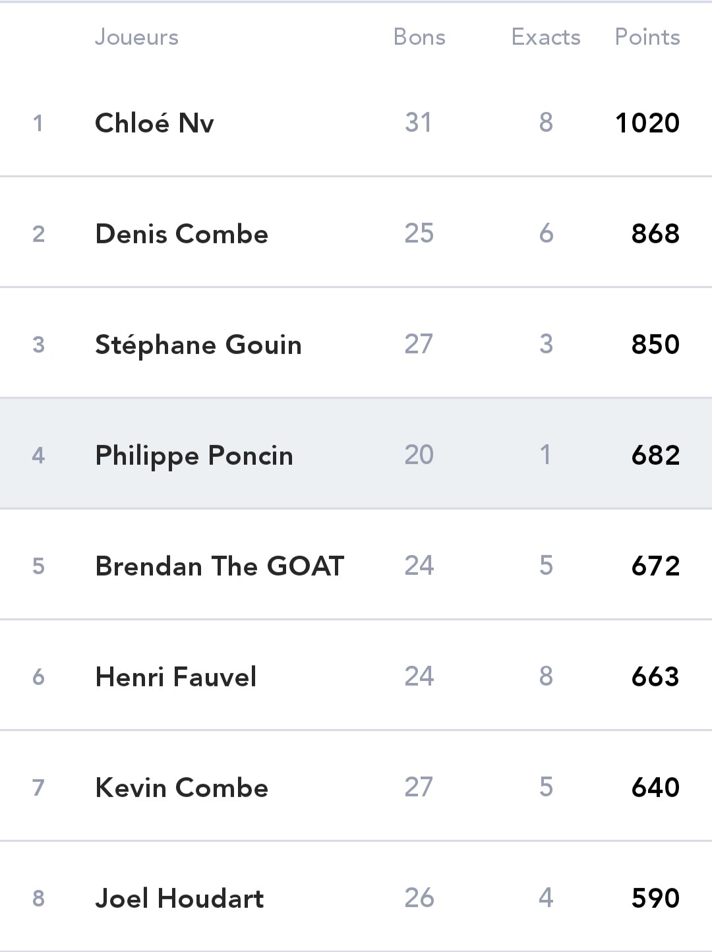712x952 pixels.
Task: Click Joel Houdart's 590 points
Action: tap(655, 899)
